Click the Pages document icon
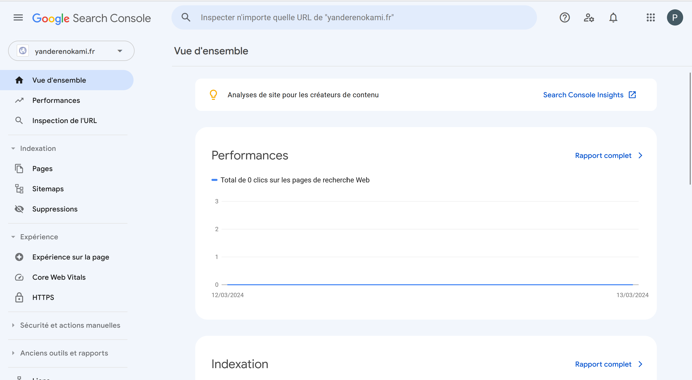This screenshot has height=380, width=692. tap(19, 169)
